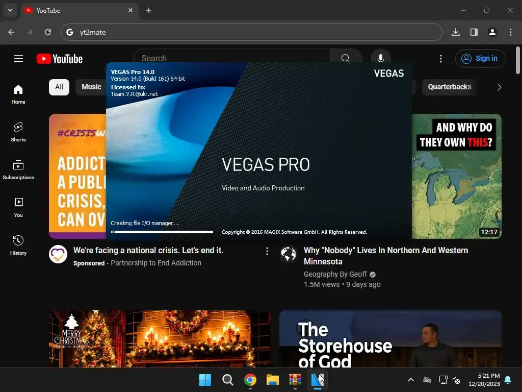
Task: Open the Merry Christmas Ambience thumbnail
Action: pyautogui.click(x=160, y=339)
